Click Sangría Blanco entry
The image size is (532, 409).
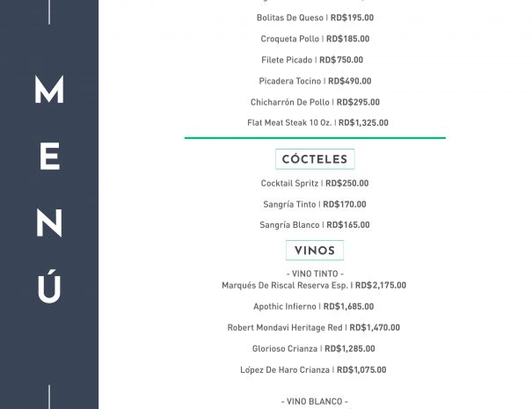tap(315, 224)
